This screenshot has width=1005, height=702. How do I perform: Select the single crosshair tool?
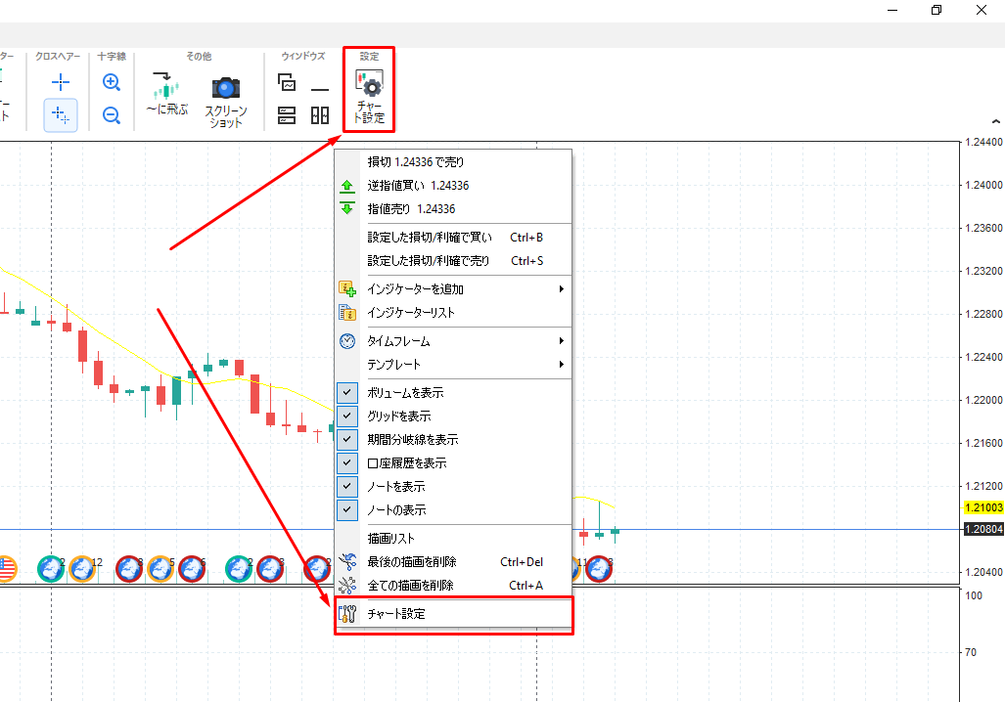click(x=60, y=83)
